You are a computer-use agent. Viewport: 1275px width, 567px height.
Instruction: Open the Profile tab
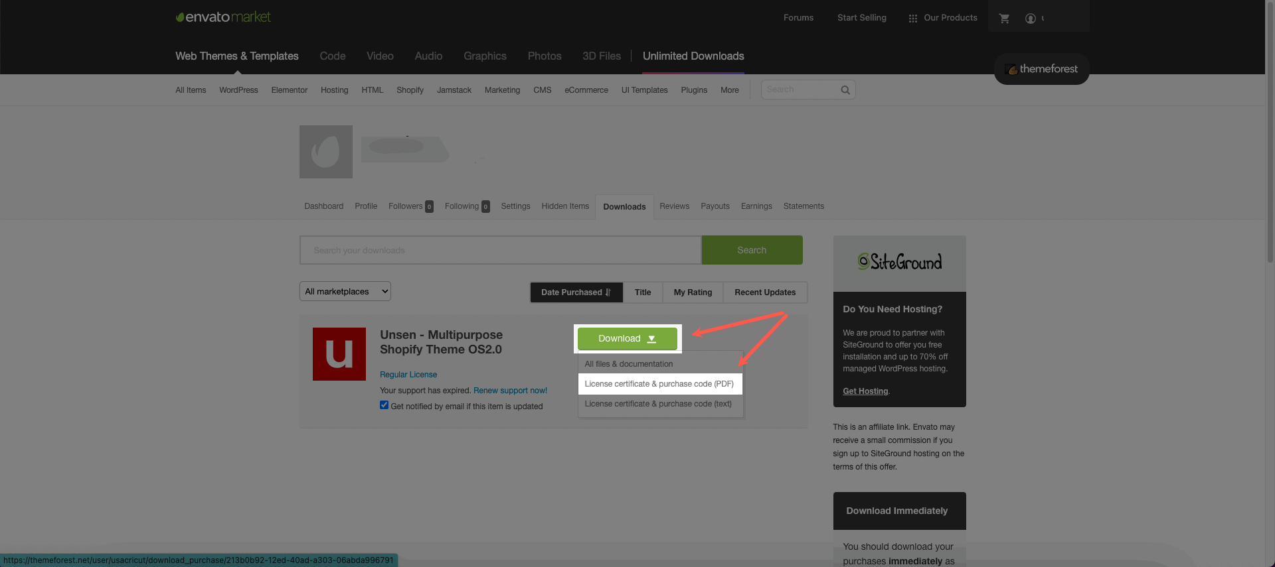366,206
